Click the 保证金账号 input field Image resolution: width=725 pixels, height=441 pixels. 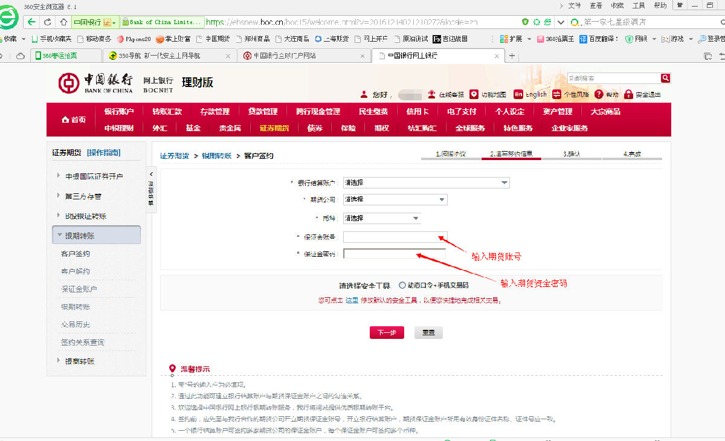point(395,237)
